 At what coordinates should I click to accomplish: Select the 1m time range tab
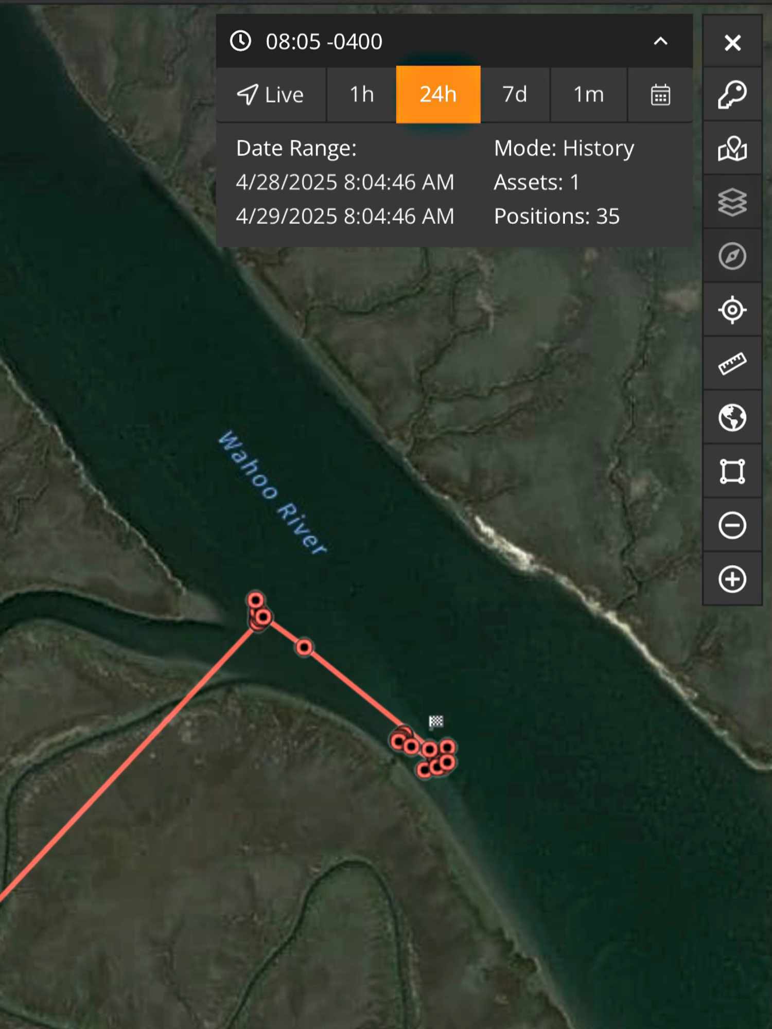pos(589,95)
